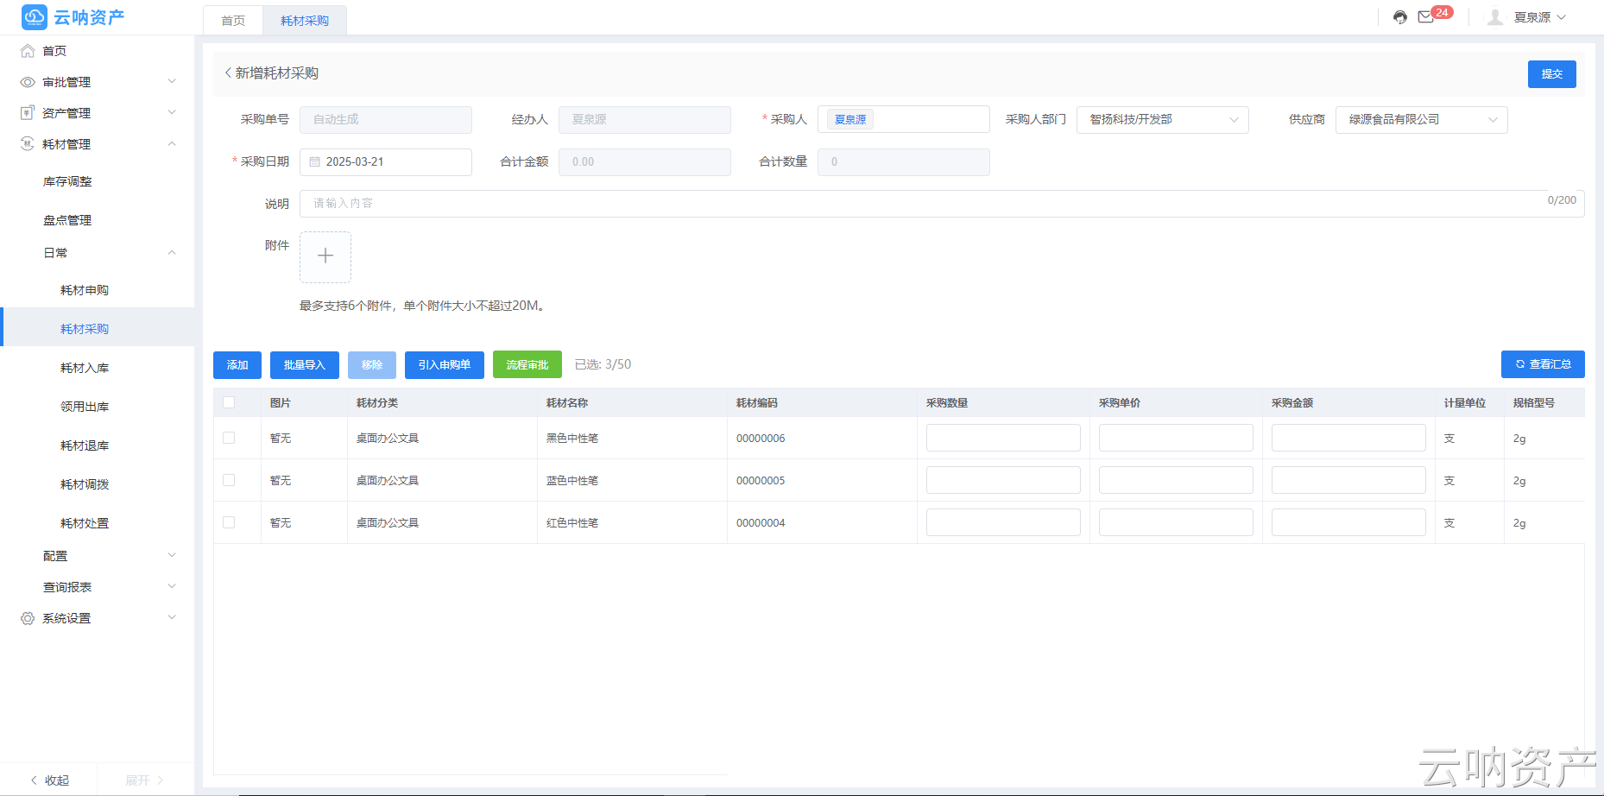Open the mail messages icon with 24 badge
Viewport: 1604px width, 796px height.
click(1426, 17)
